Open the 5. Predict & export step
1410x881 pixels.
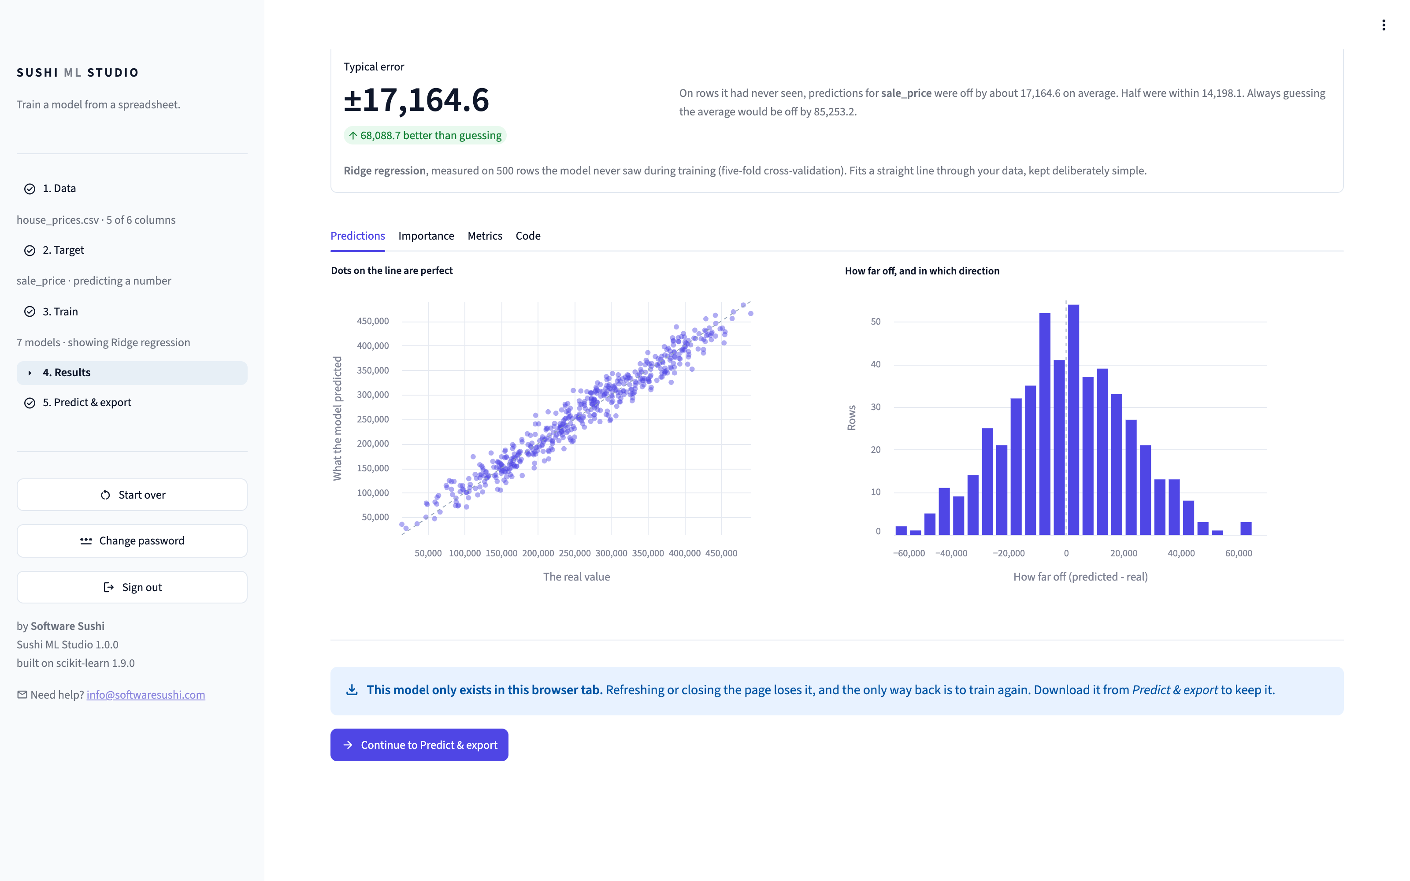click(132, 403)
